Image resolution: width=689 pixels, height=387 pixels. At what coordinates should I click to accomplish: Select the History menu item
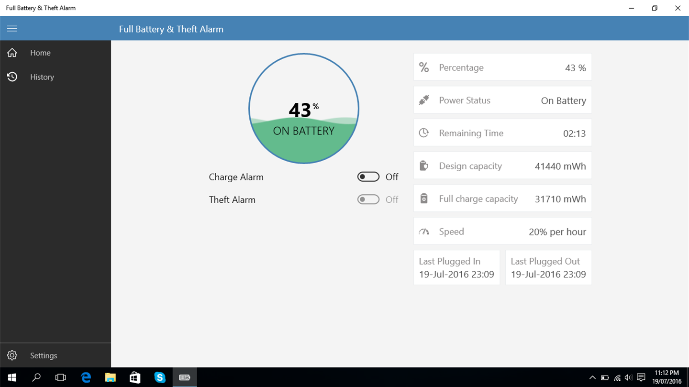click(56, 77)
